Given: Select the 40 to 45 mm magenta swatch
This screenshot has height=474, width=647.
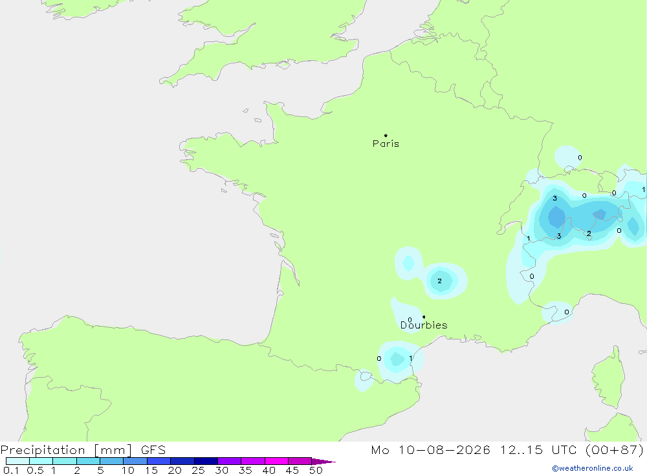Looking at the screenshot, I should pyautogui.click(x=276, y=461).
